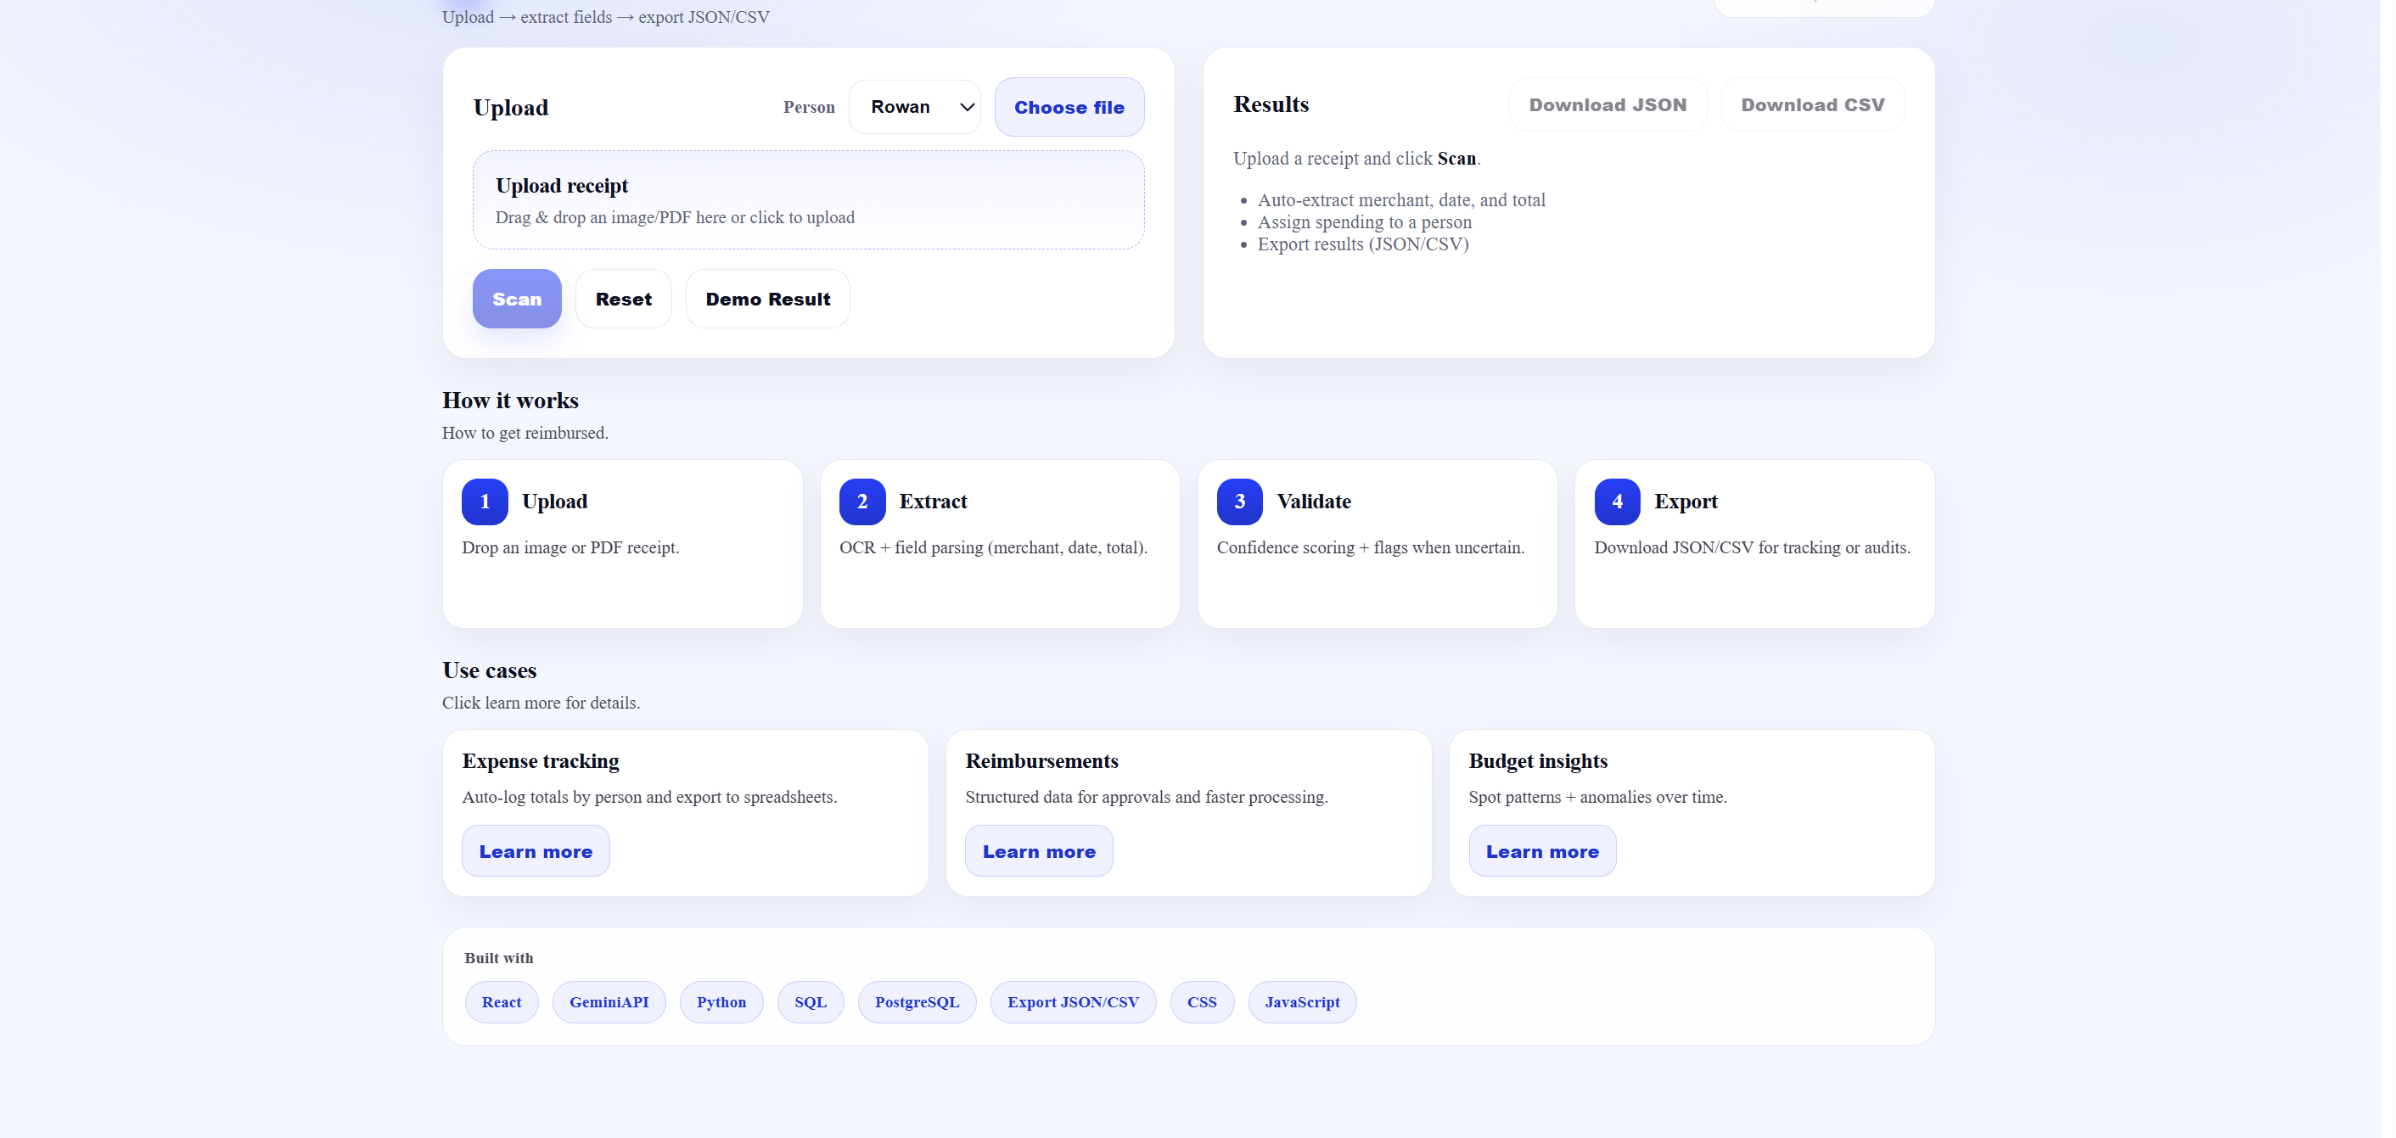
Task: Click the PostgreSQL tag chip
Action: point(916,1002)
